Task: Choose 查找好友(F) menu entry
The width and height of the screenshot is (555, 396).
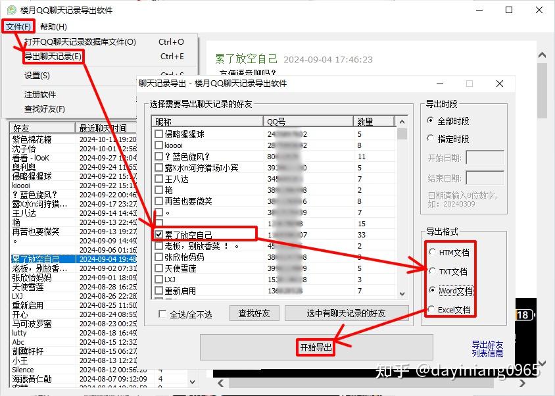Action: coord(45,109)
